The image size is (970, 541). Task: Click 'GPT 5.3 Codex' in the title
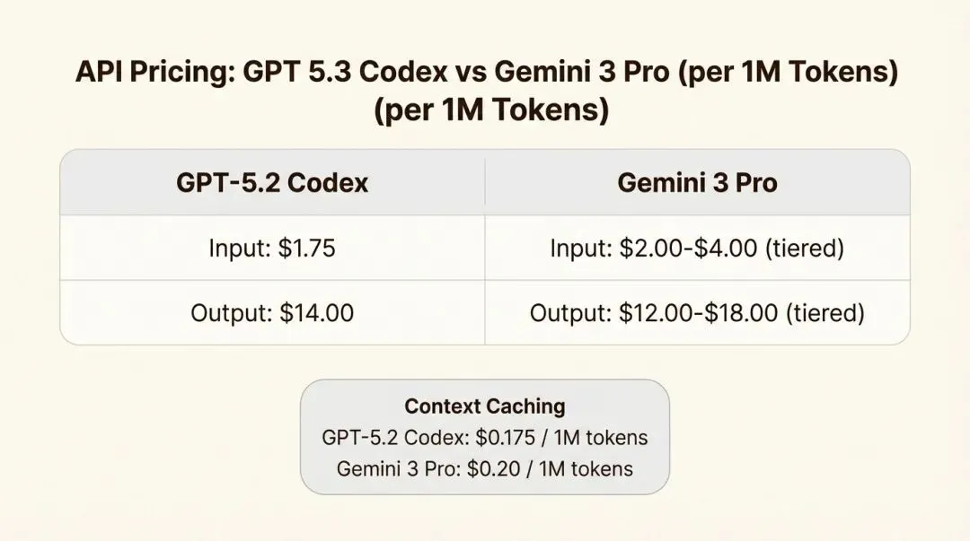pyautogui.click(x=345, y=72)
